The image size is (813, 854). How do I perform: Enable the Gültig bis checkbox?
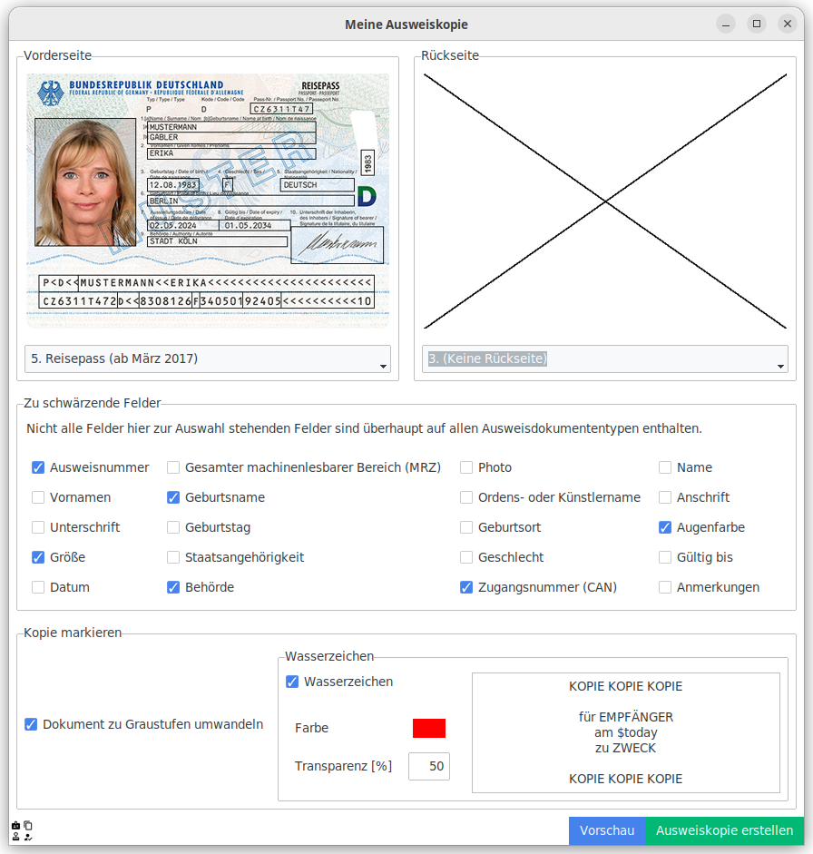point(665,557)
